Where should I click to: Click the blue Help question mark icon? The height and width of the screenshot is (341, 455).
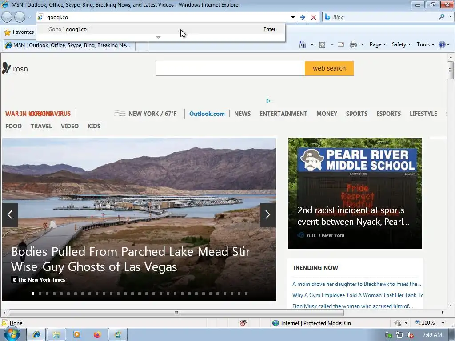[x=442, y=44]
